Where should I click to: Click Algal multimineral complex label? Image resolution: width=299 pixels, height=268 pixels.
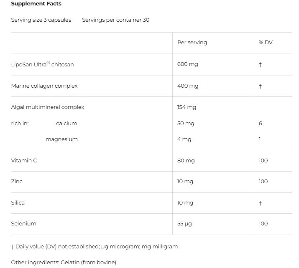coord(48,107)
